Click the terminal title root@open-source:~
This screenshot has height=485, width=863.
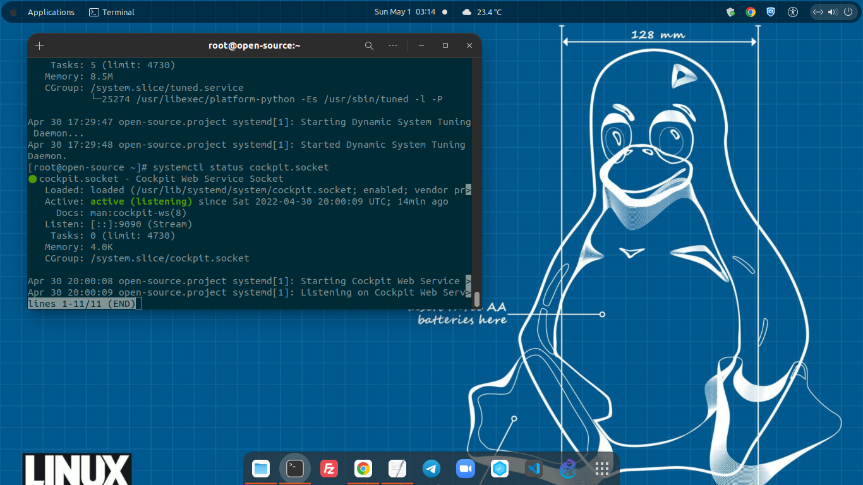click(255, 45)
